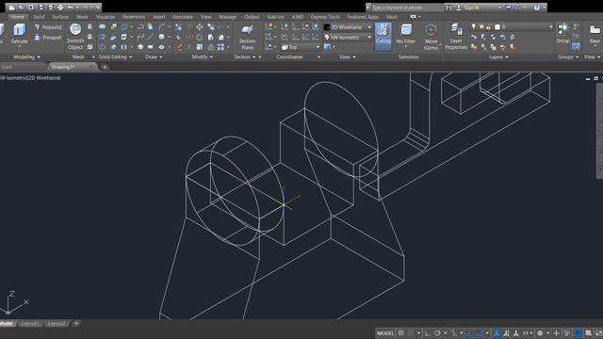The image size is (603, 339).
Task: Click the Plot print icon in quick access toolbar
Action: click(60, 8)
